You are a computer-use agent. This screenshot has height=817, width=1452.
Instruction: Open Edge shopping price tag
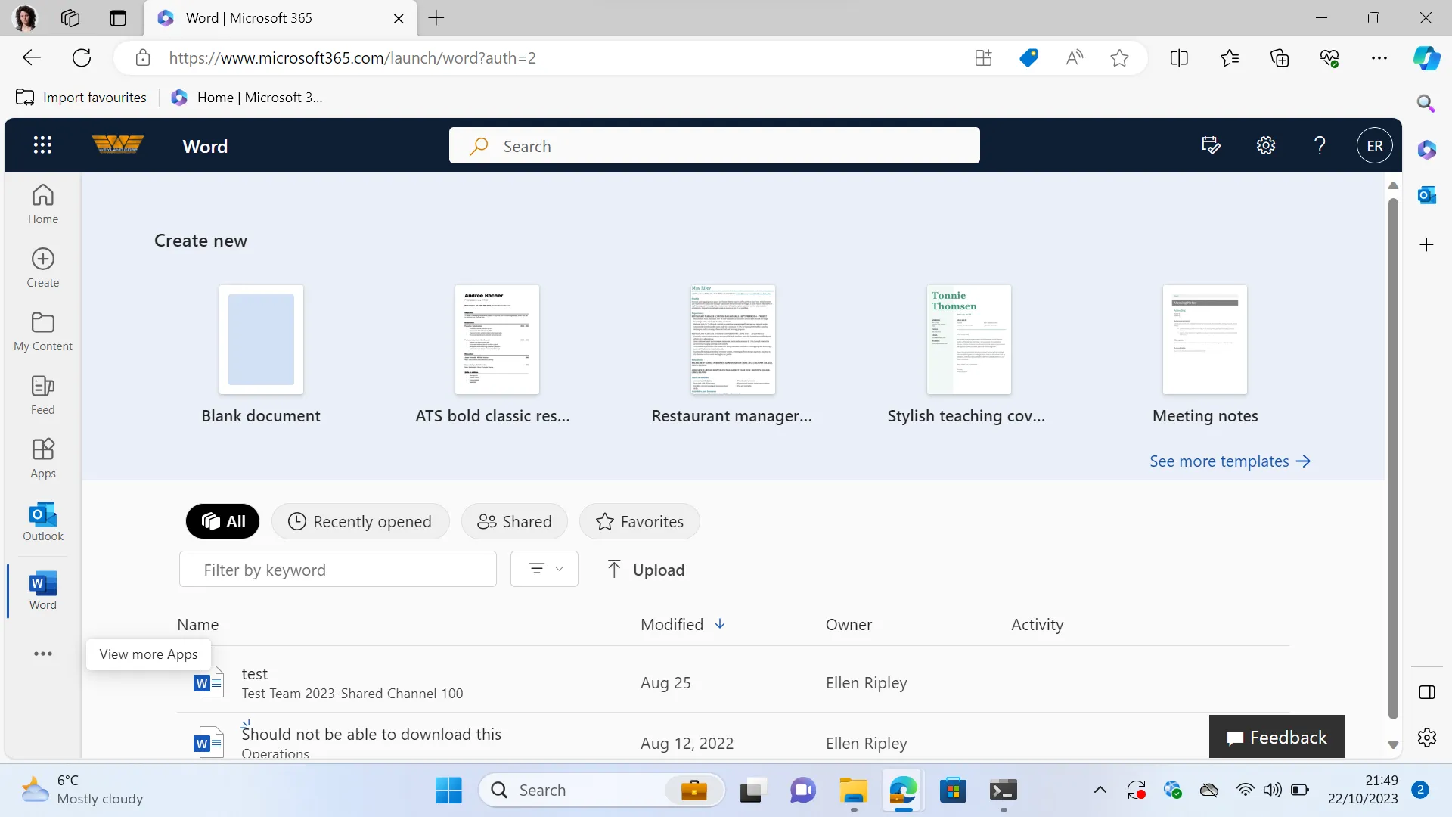pos(1028,58)
